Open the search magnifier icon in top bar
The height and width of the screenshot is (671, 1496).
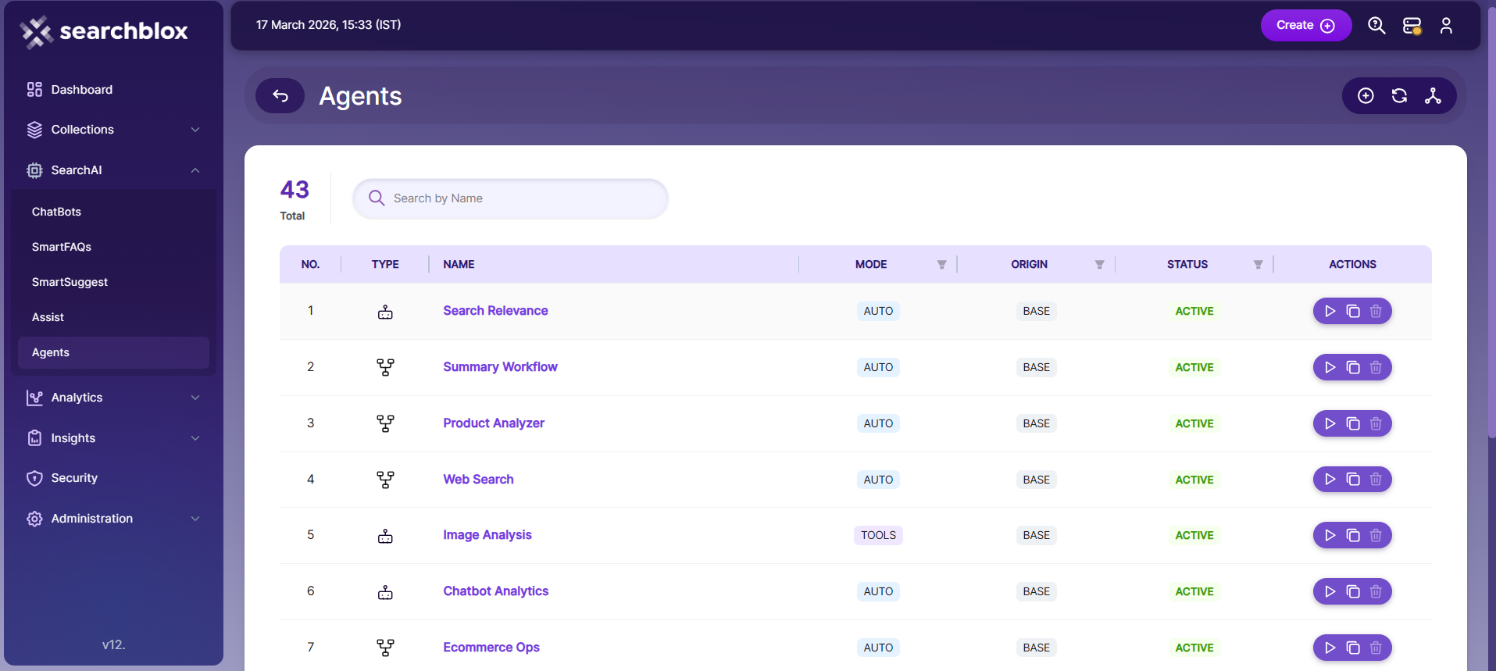point(1376,26)
